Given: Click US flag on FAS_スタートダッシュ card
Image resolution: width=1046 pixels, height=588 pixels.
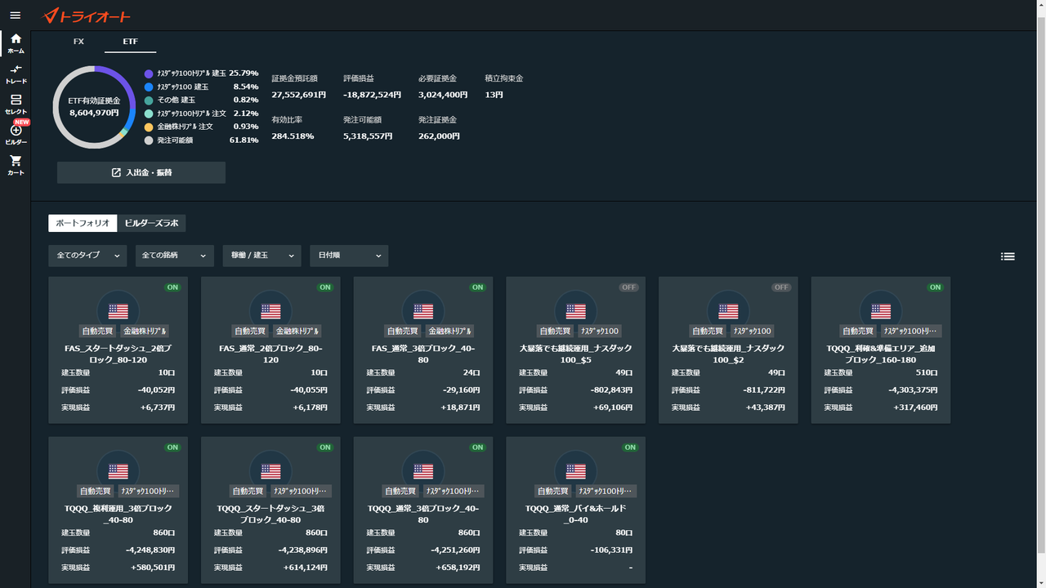Looking at the screenshot, I should tap(118, 311).
